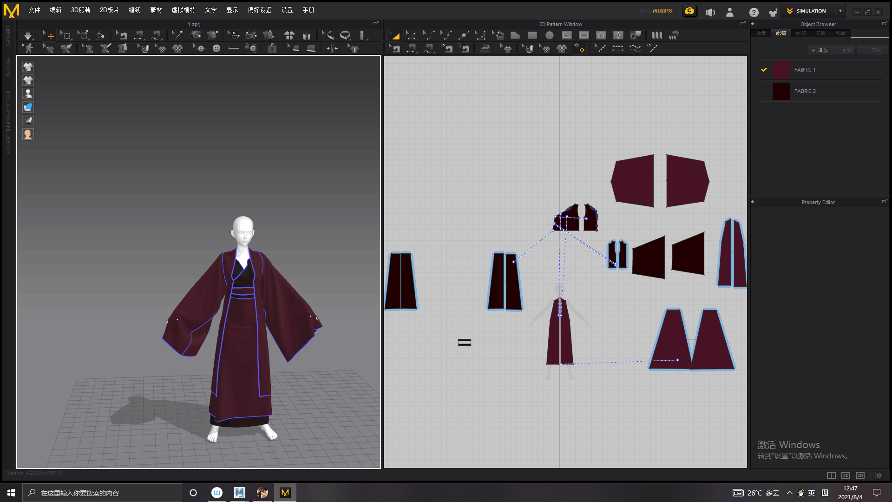This screenshot has height=502, width=892.
Task: Open the 3D服装 menu
Action: click(80, 10)
